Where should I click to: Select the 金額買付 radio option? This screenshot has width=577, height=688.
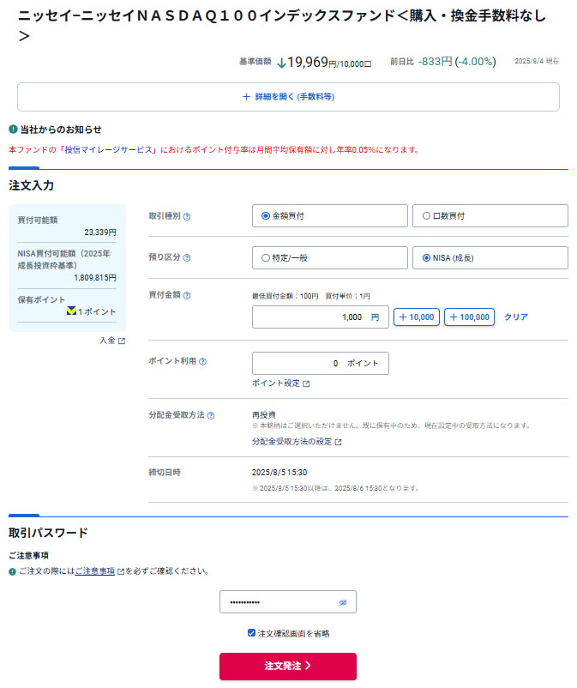point(266,216)
